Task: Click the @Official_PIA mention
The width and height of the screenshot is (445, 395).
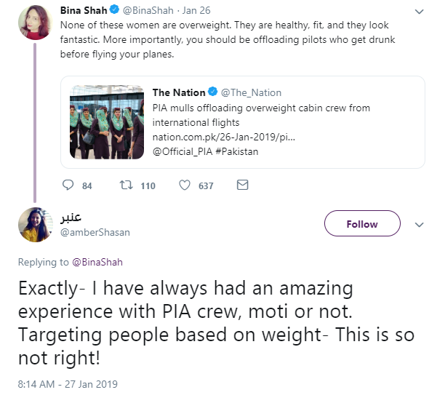Action: click(x=183, y=151)
